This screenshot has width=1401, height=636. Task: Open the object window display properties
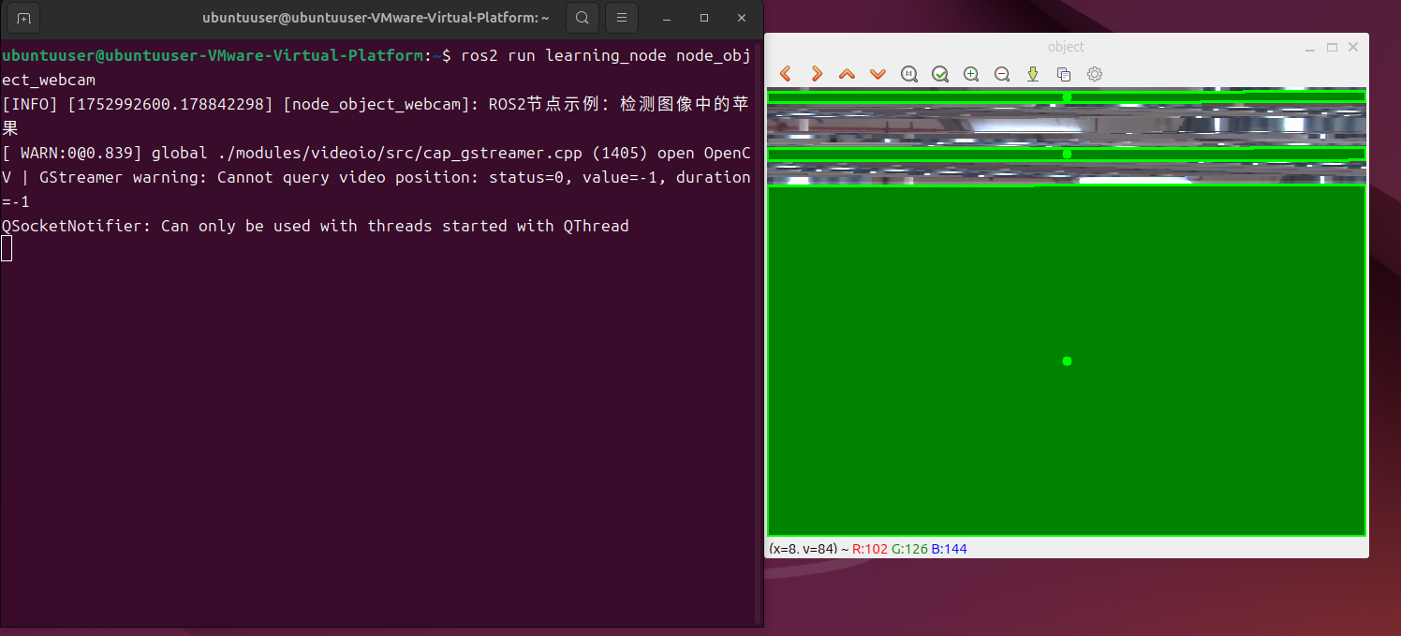[x=1095, y=74]
